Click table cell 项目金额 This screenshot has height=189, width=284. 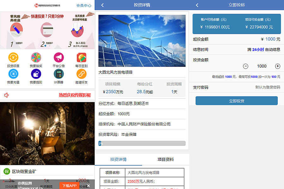112,181
